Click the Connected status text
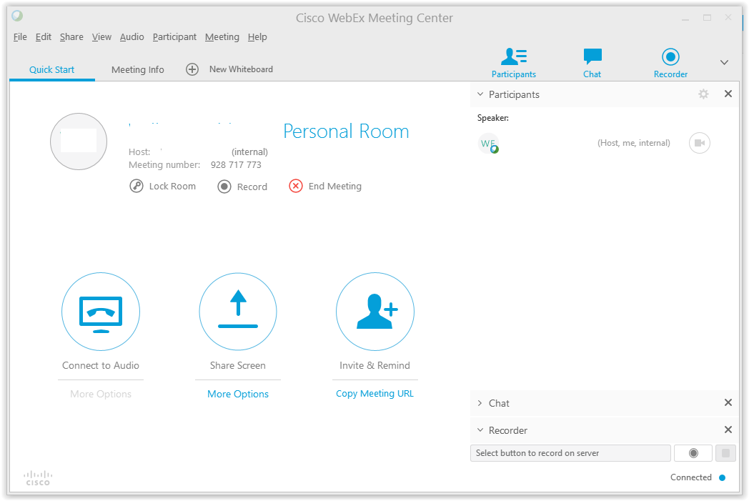 point(690,477)
